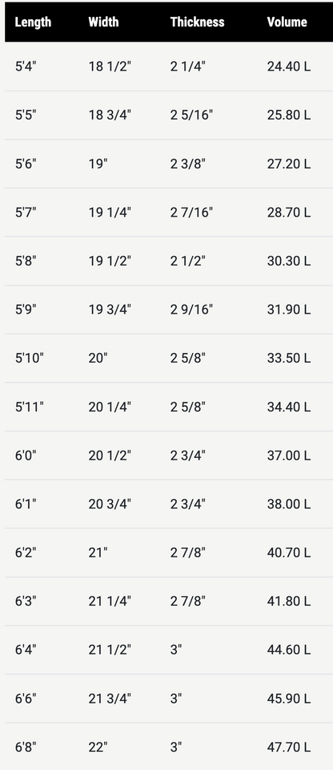Click the Volume column header
333x770 pixels.
287,22
